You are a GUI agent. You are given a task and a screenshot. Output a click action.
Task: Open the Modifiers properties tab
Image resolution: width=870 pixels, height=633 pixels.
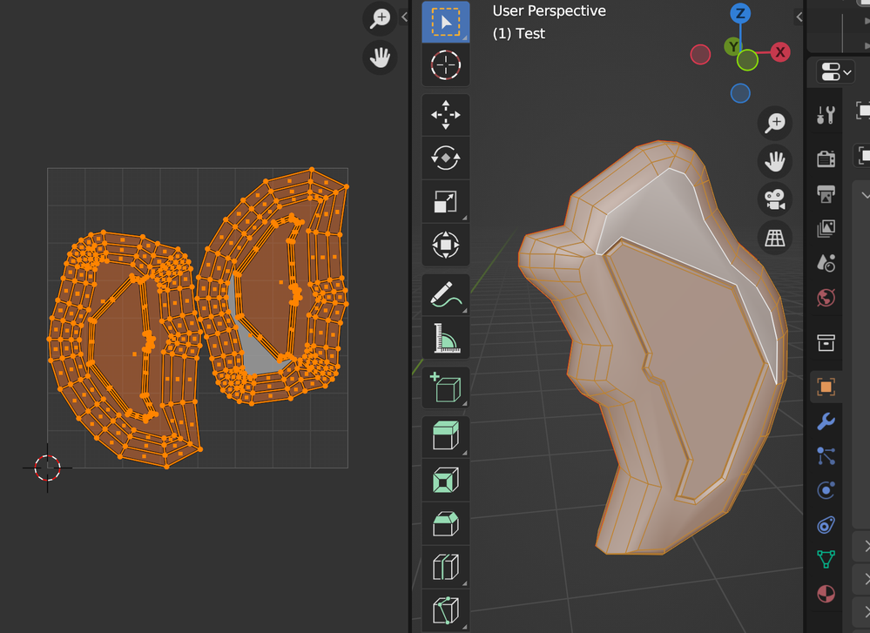pos(826,421)
